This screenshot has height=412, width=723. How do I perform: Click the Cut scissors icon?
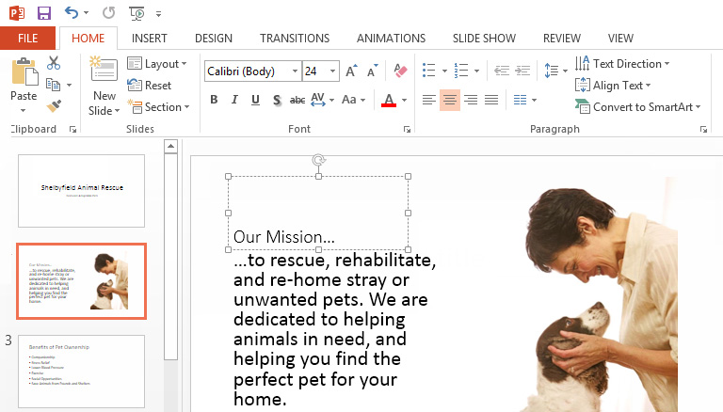pos(54,63)
